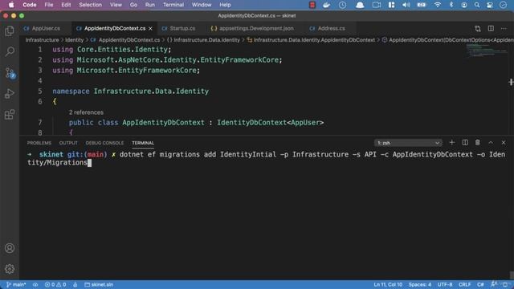Open Control Center in the menu bar

click(490, 5)
